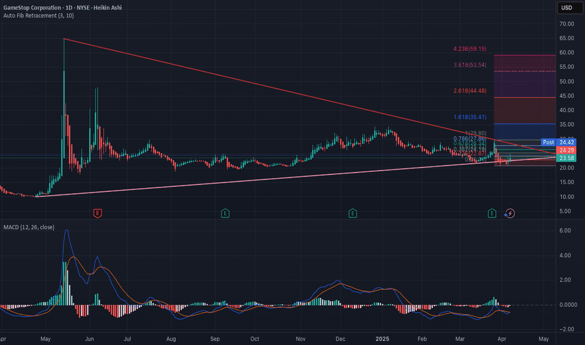The width and height of the screenshot is (585, 345).
Task: Select the MACD (12, 26, close) indicator label
Action: tap(29, 227)
